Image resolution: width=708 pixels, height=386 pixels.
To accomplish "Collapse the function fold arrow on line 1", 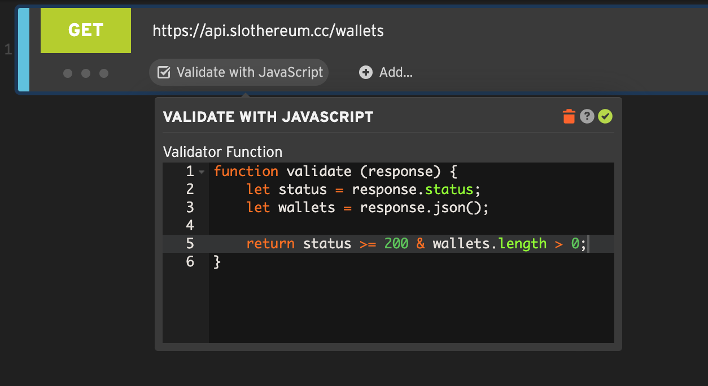I will pos(202,172).
